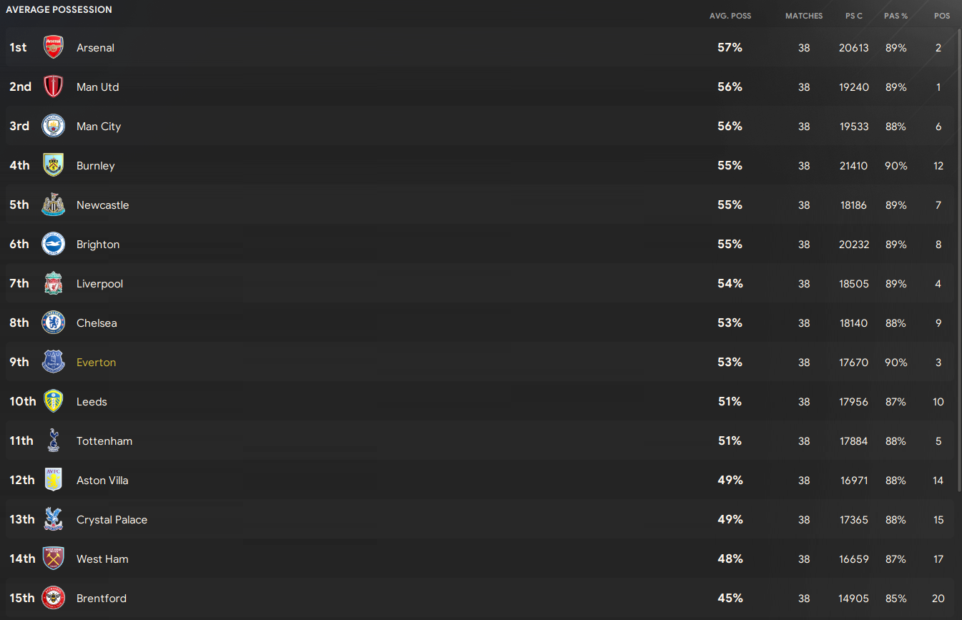The height and width of the screenshot is (620, 962).
Task: Click the Liverpool club crest
Action: click(54, 284)
